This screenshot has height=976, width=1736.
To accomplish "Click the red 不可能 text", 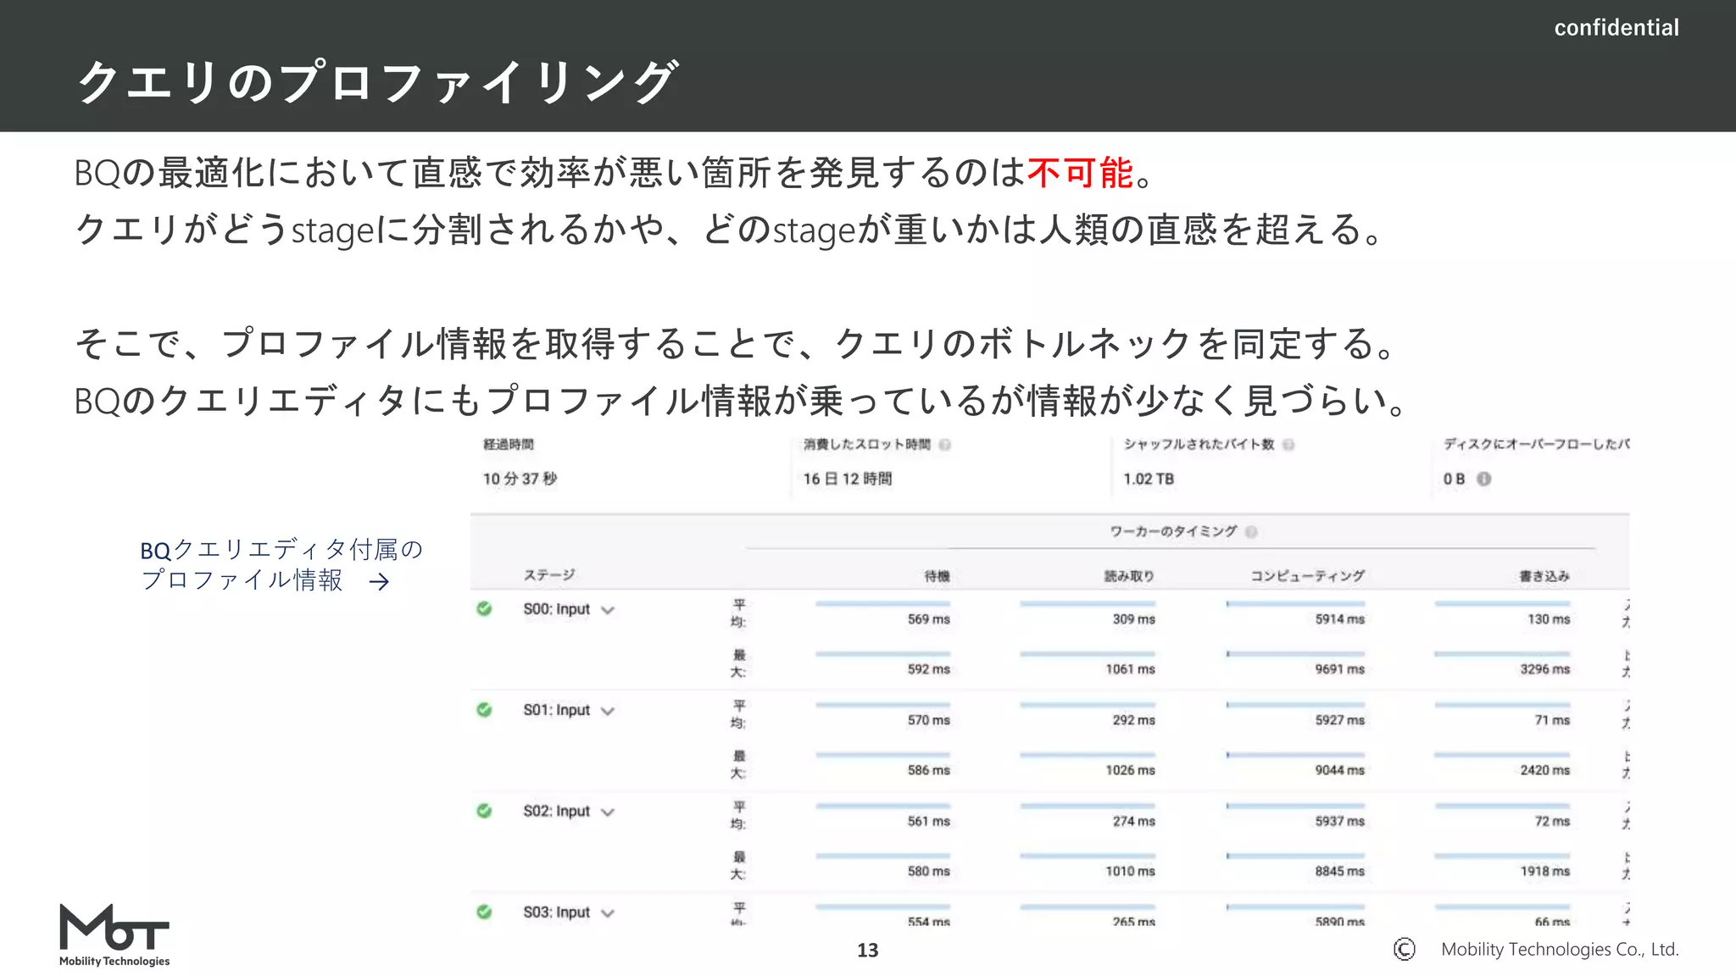I will click(x=1080, y=172).
